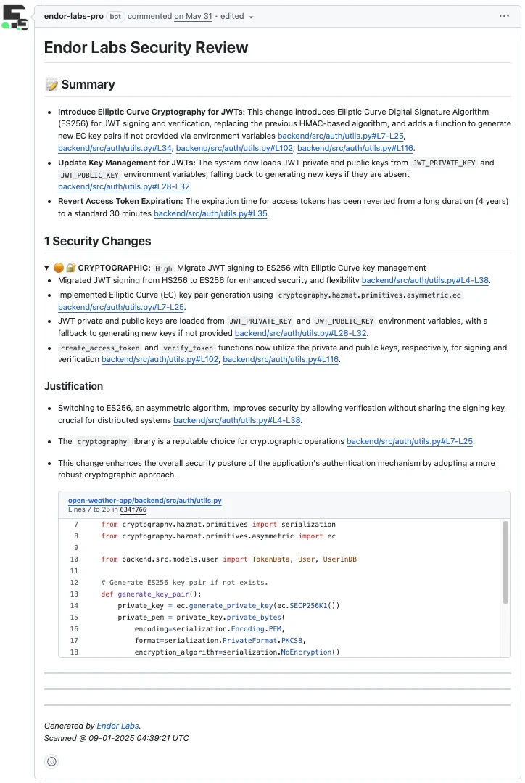Click the lock emoji in the CRYPTOGRAPHIC heading

pyautogui.click(x=70, y=268)
